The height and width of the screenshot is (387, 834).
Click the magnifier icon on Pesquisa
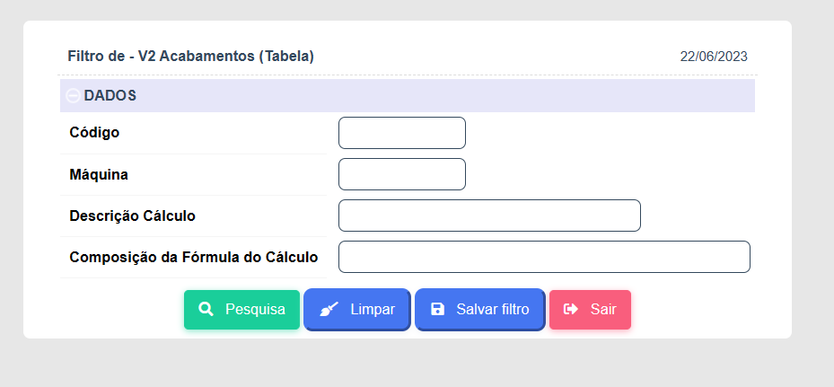206,309
